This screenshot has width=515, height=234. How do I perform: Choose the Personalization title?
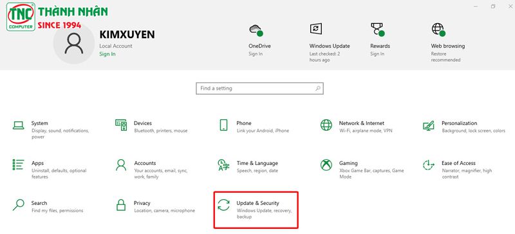coord(459,123)
